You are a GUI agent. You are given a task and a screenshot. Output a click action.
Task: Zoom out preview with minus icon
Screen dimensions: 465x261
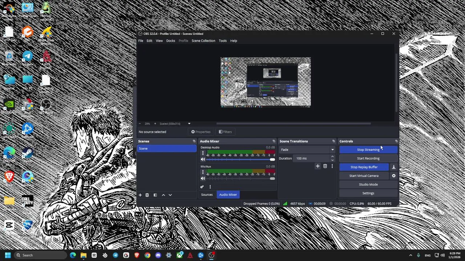pyautogui.click(x=139, y=124)
